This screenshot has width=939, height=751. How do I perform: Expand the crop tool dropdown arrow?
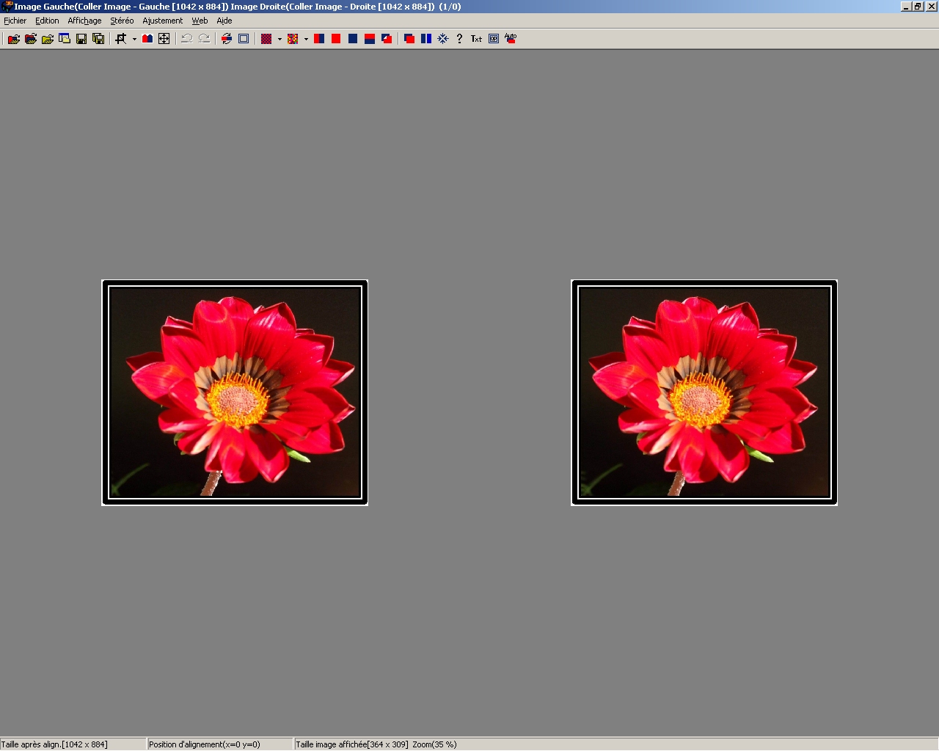coord(134,40)
